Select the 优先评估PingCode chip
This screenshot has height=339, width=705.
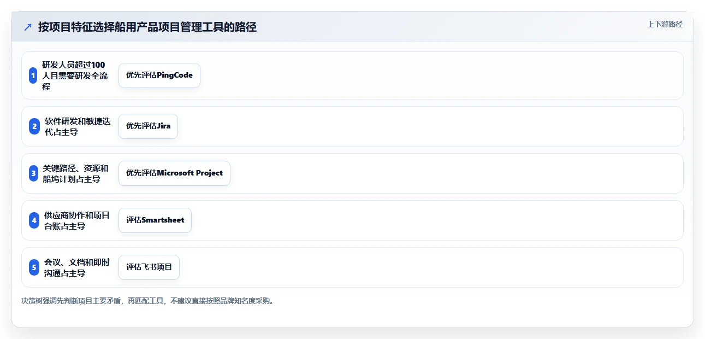click(159, 75)
